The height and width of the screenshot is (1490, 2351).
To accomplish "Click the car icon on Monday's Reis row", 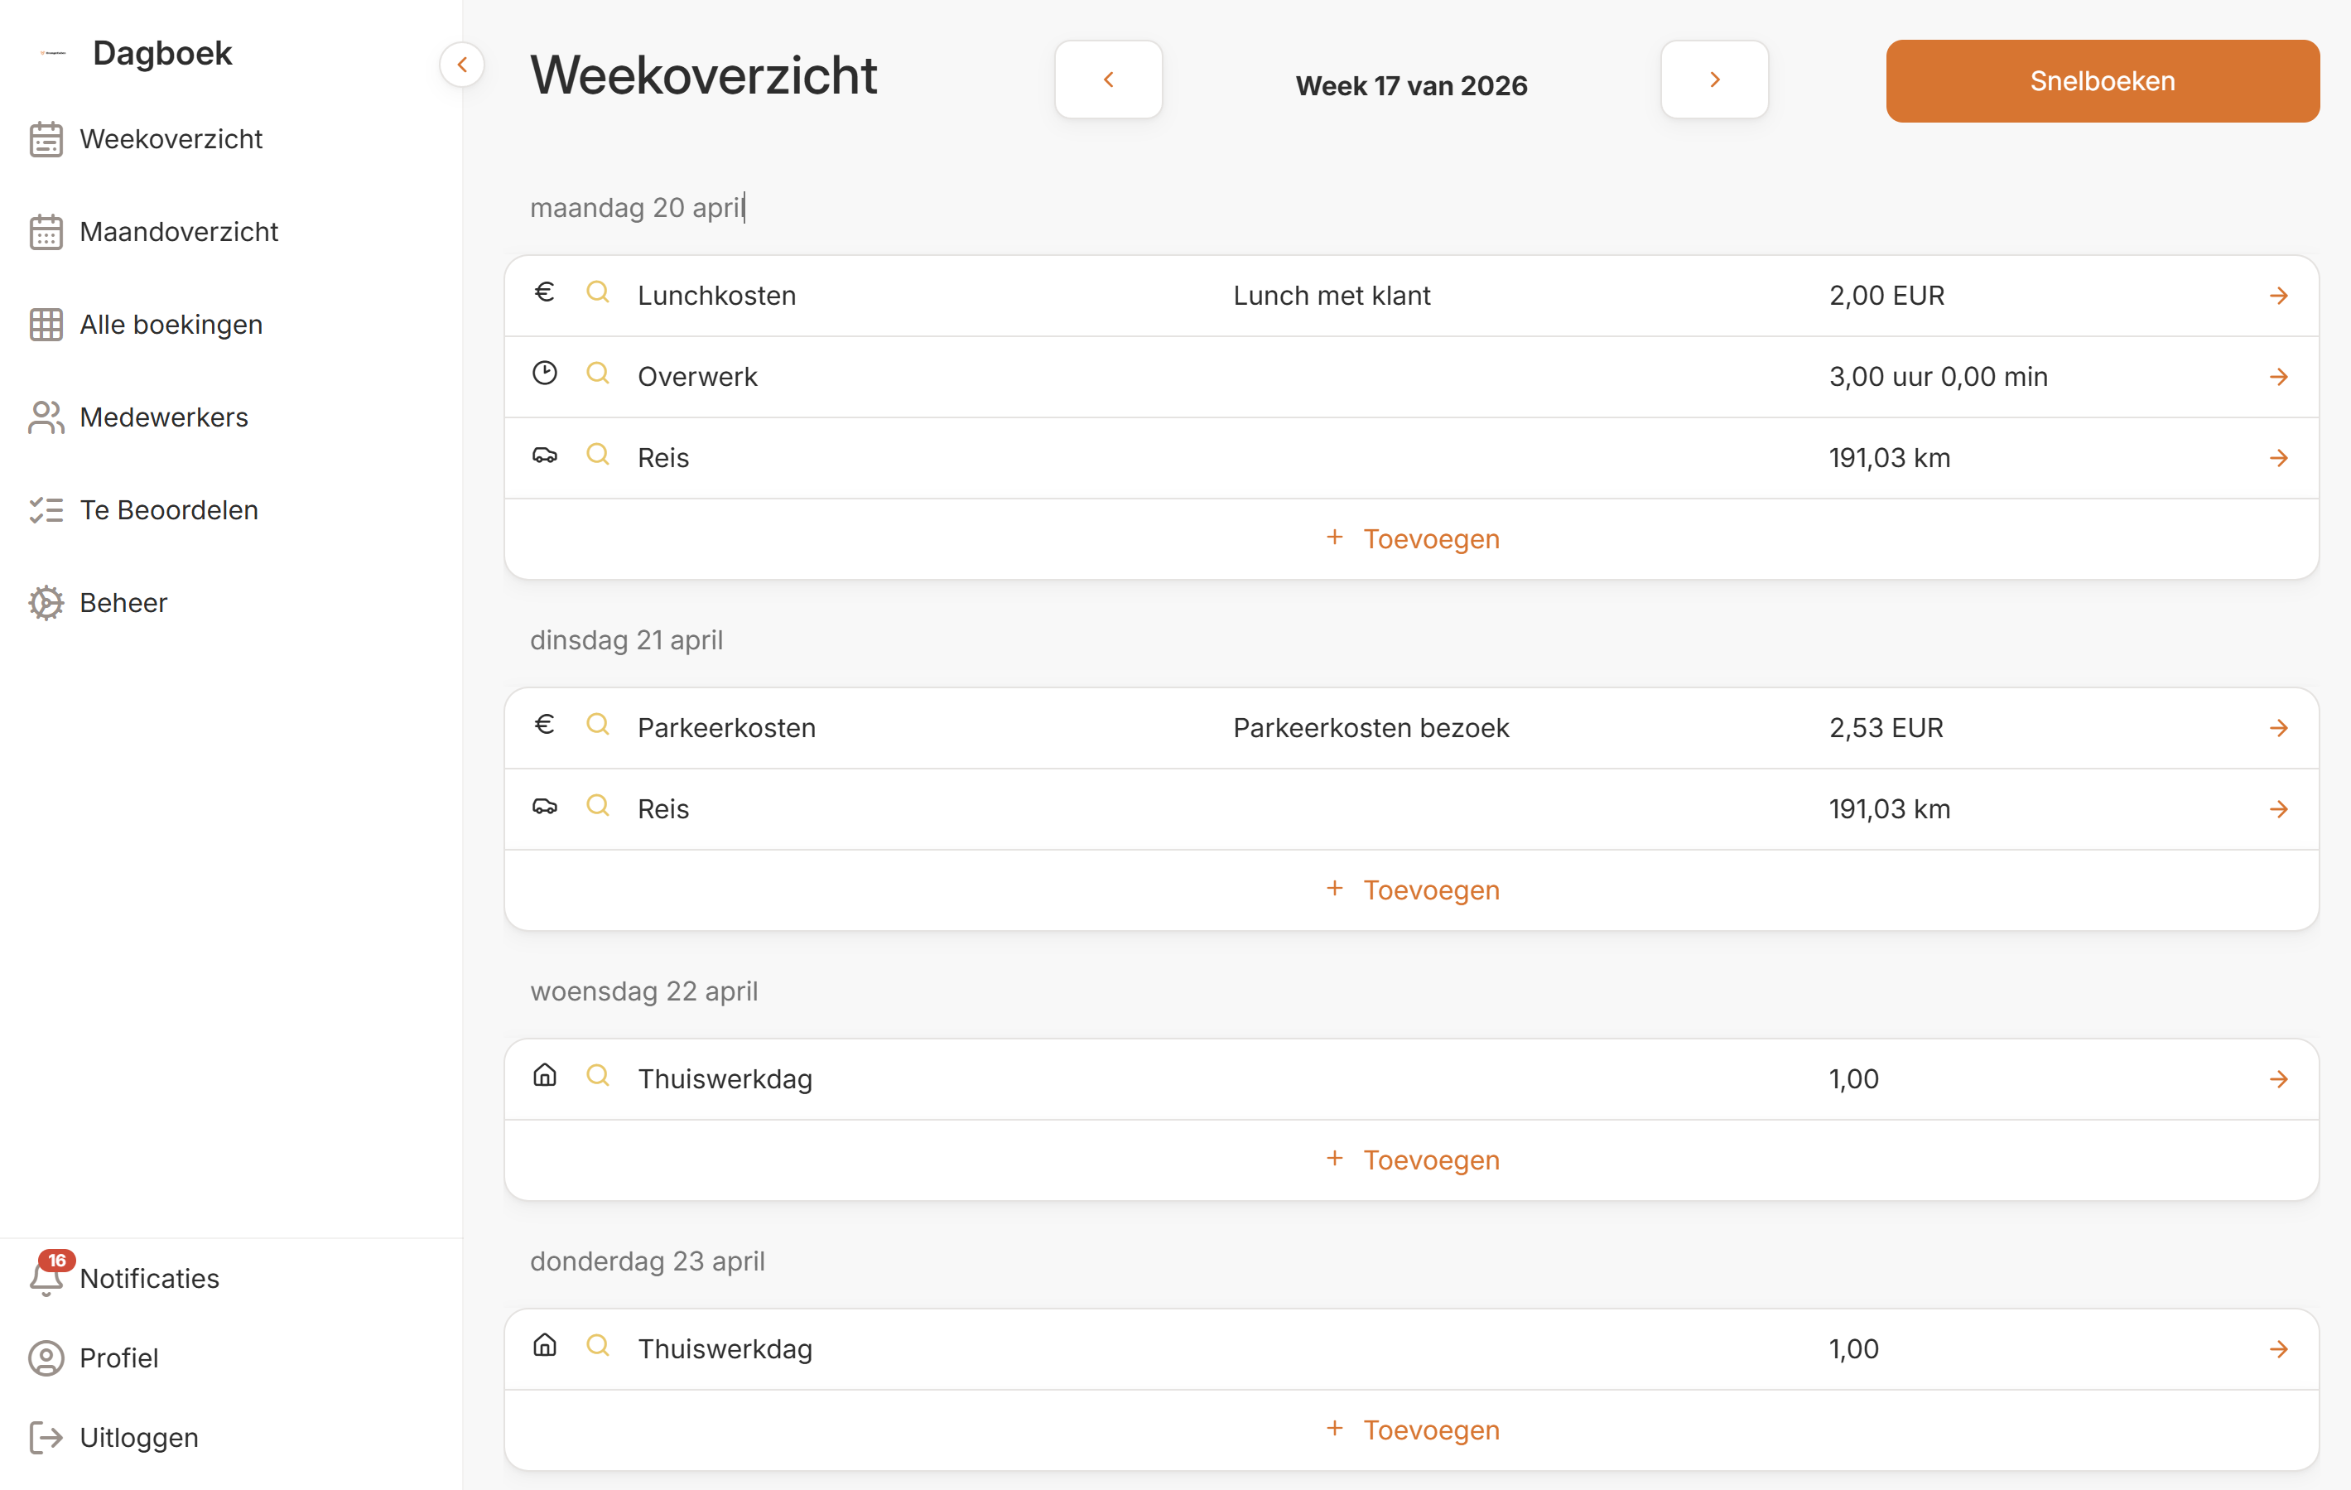I will coord(545,456).
